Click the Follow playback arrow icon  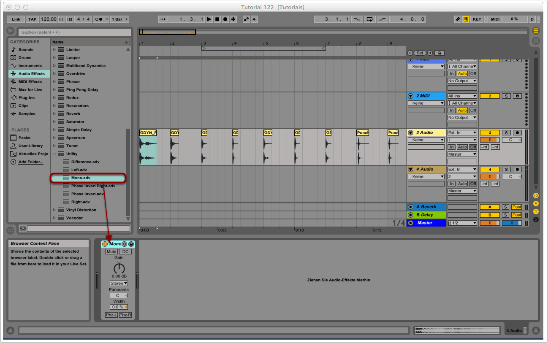tap(162, 19)
